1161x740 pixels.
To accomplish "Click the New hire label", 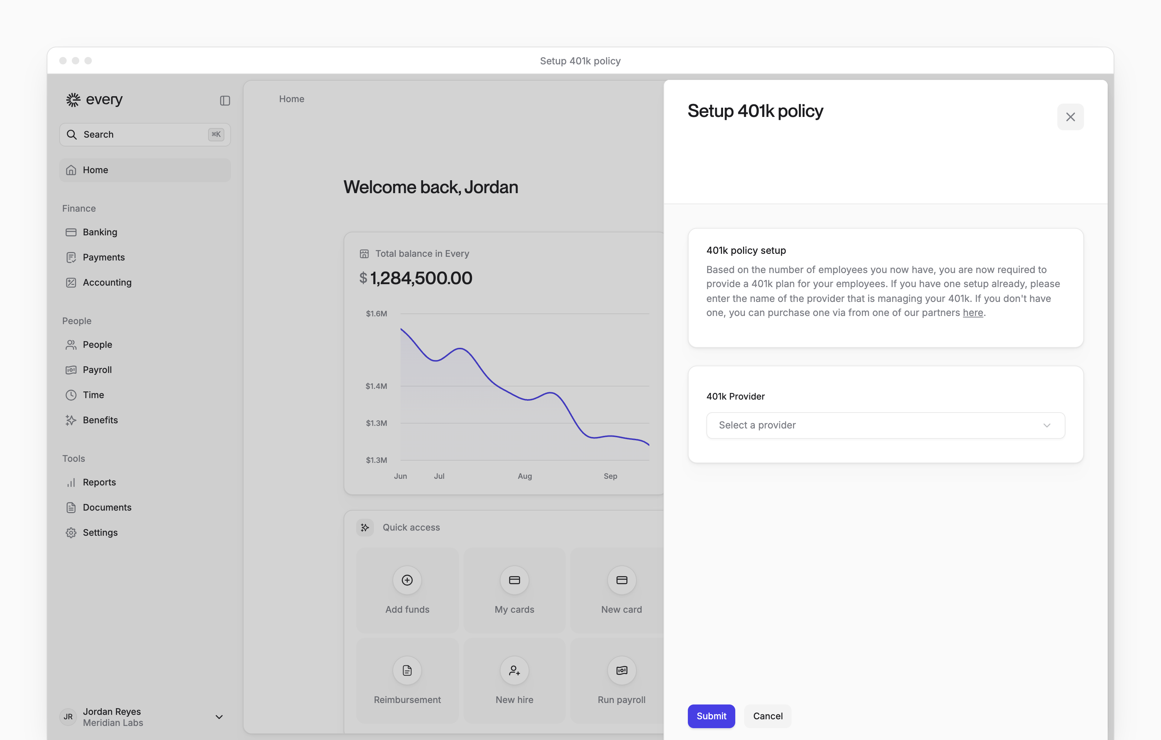I will click(x=515, y=700).
